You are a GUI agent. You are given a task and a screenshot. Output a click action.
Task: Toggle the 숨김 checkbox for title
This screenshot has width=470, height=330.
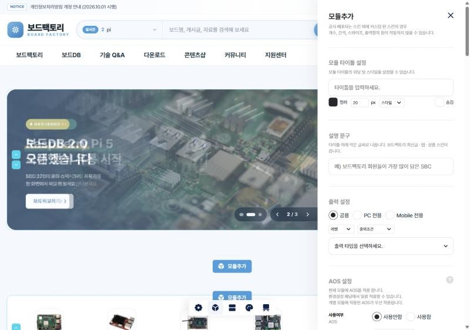(x=439, y=102)
